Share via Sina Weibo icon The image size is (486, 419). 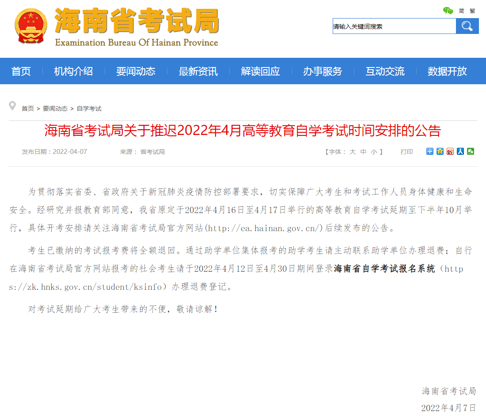click(x=450, y=152)
